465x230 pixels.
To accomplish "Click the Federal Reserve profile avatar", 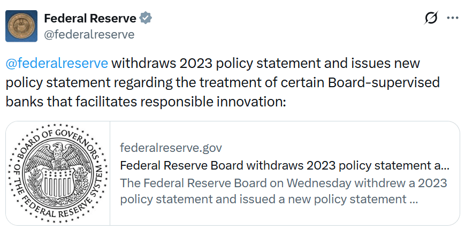I will tap(21, 26).
